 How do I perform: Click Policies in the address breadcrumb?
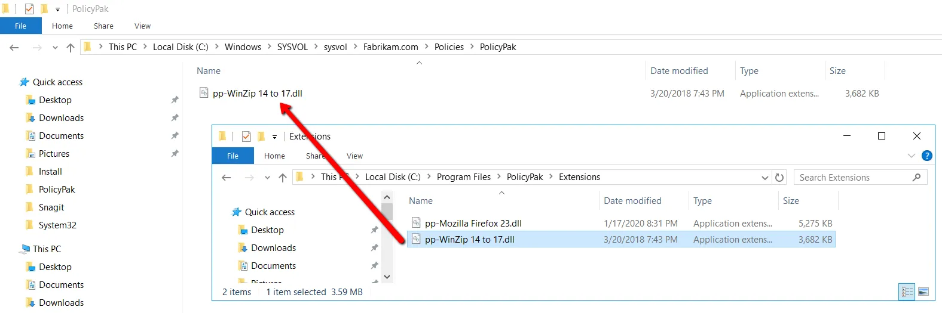coord(449,47)
